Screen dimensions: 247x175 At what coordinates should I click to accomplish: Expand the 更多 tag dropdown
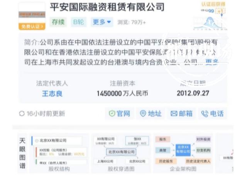[102, 22]
